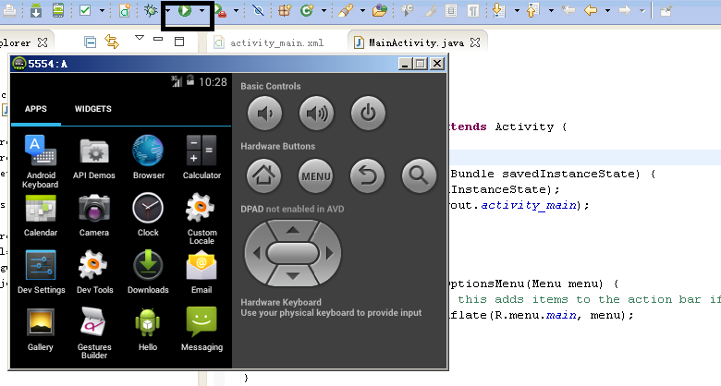
Task: Expand the Run button dropdown arrow
Action: click(202, 11)
